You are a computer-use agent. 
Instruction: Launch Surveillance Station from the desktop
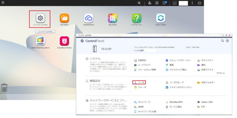(64, 43)
